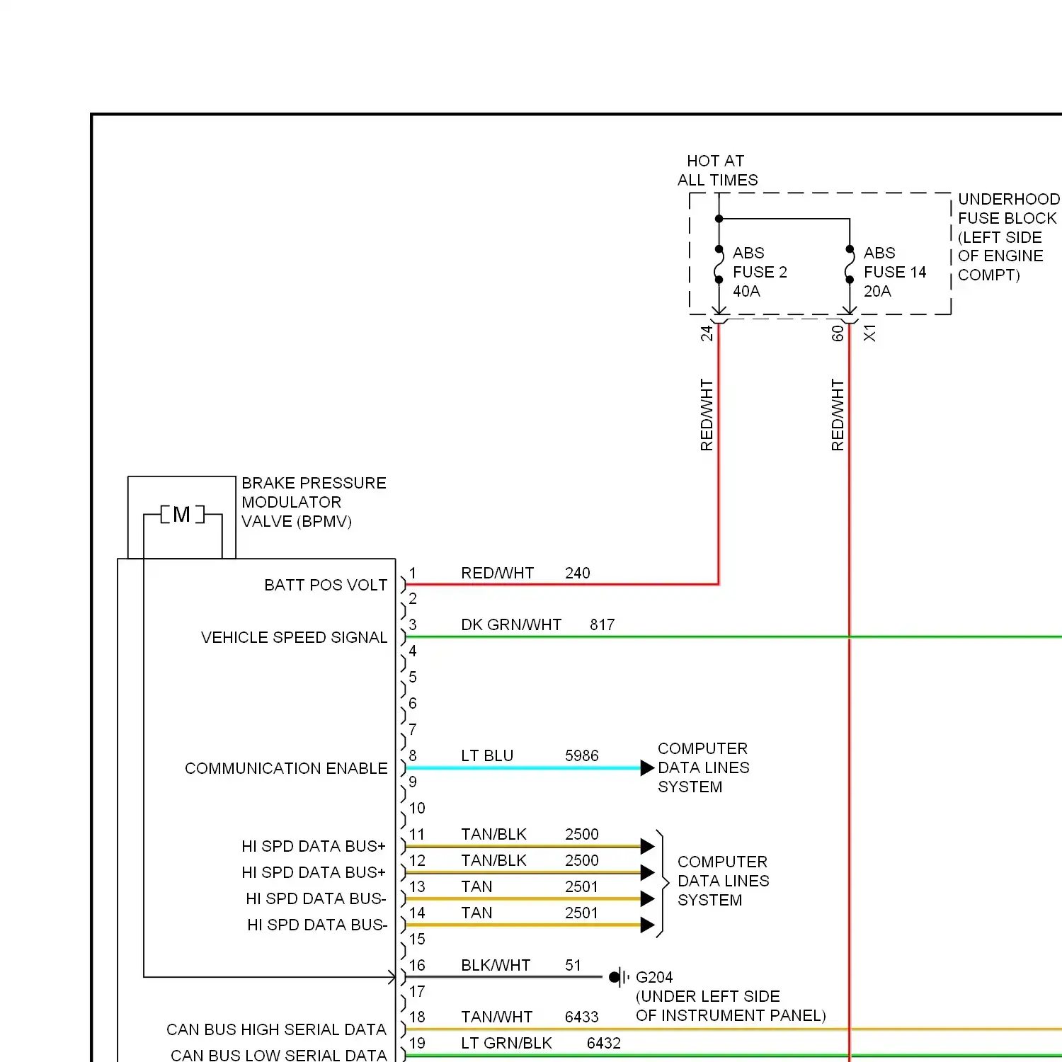Click the X1 connector label
The image size is (1062, 1062).
(869, 333)
